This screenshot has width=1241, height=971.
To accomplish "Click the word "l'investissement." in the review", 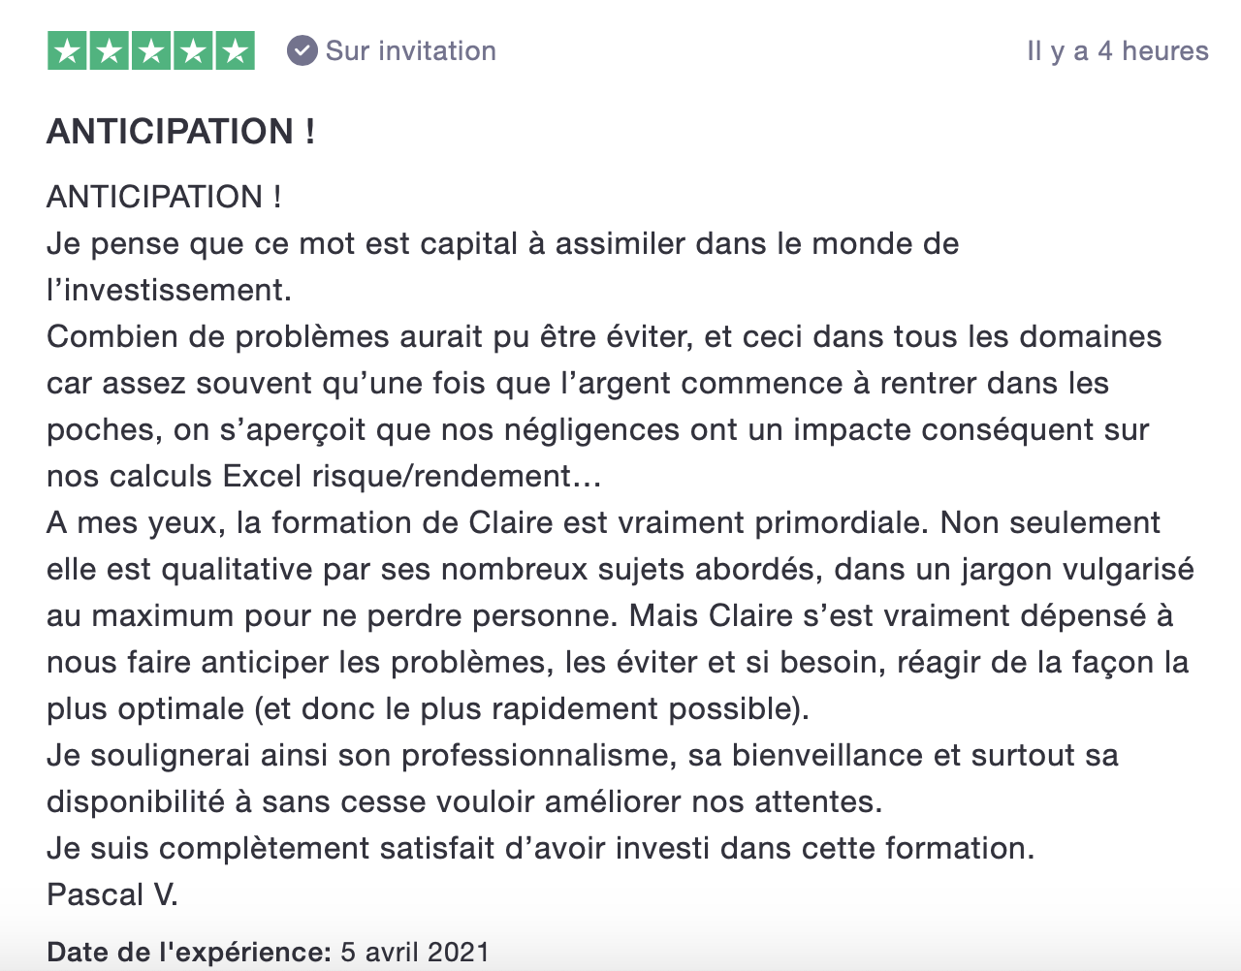I will [169, 290].
